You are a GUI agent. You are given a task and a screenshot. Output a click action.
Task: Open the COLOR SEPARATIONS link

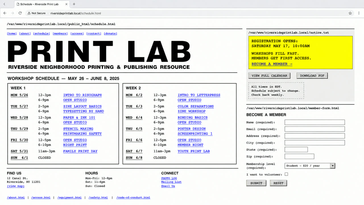point(196,106)
